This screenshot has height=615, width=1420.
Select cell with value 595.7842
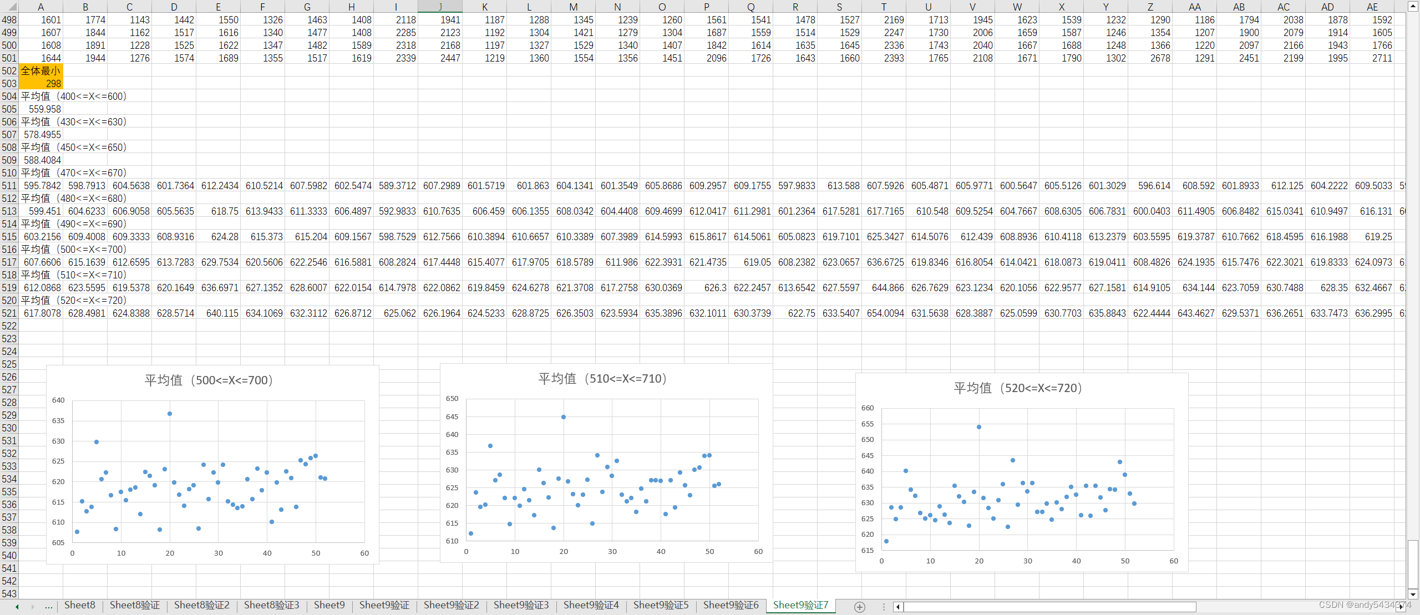click(41, 186)
